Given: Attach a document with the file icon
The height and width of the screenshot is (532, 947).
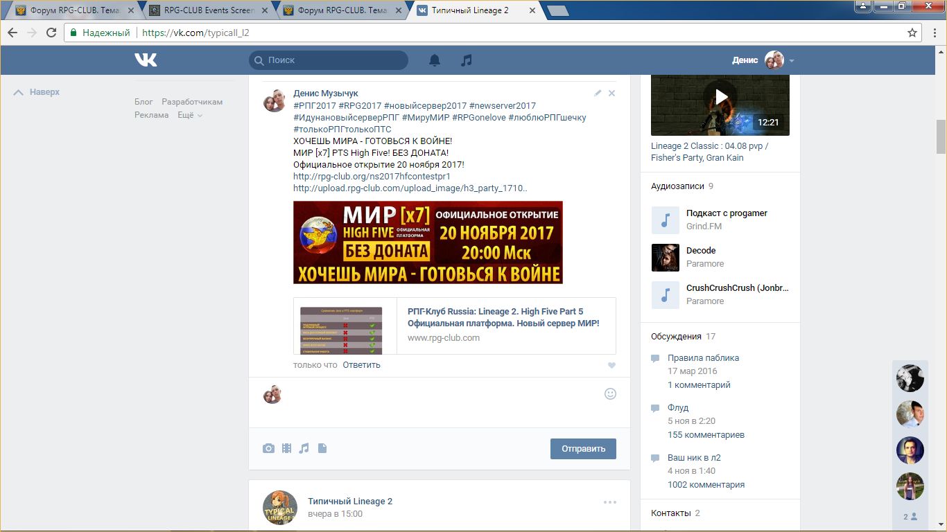Looking at the screenshot, I should point(322,448).
